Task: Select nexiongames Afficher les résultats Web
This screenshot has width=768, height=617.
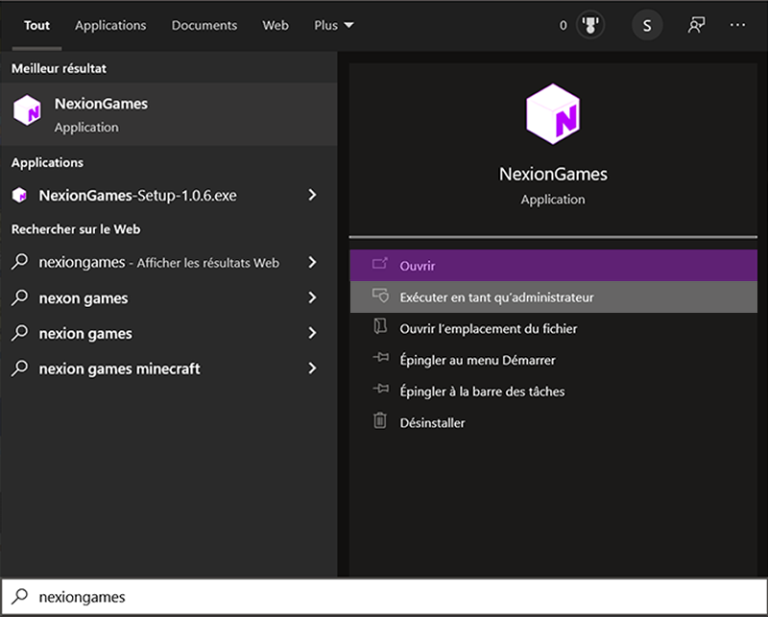Action: pyautogui.click(x=169, y=262)
